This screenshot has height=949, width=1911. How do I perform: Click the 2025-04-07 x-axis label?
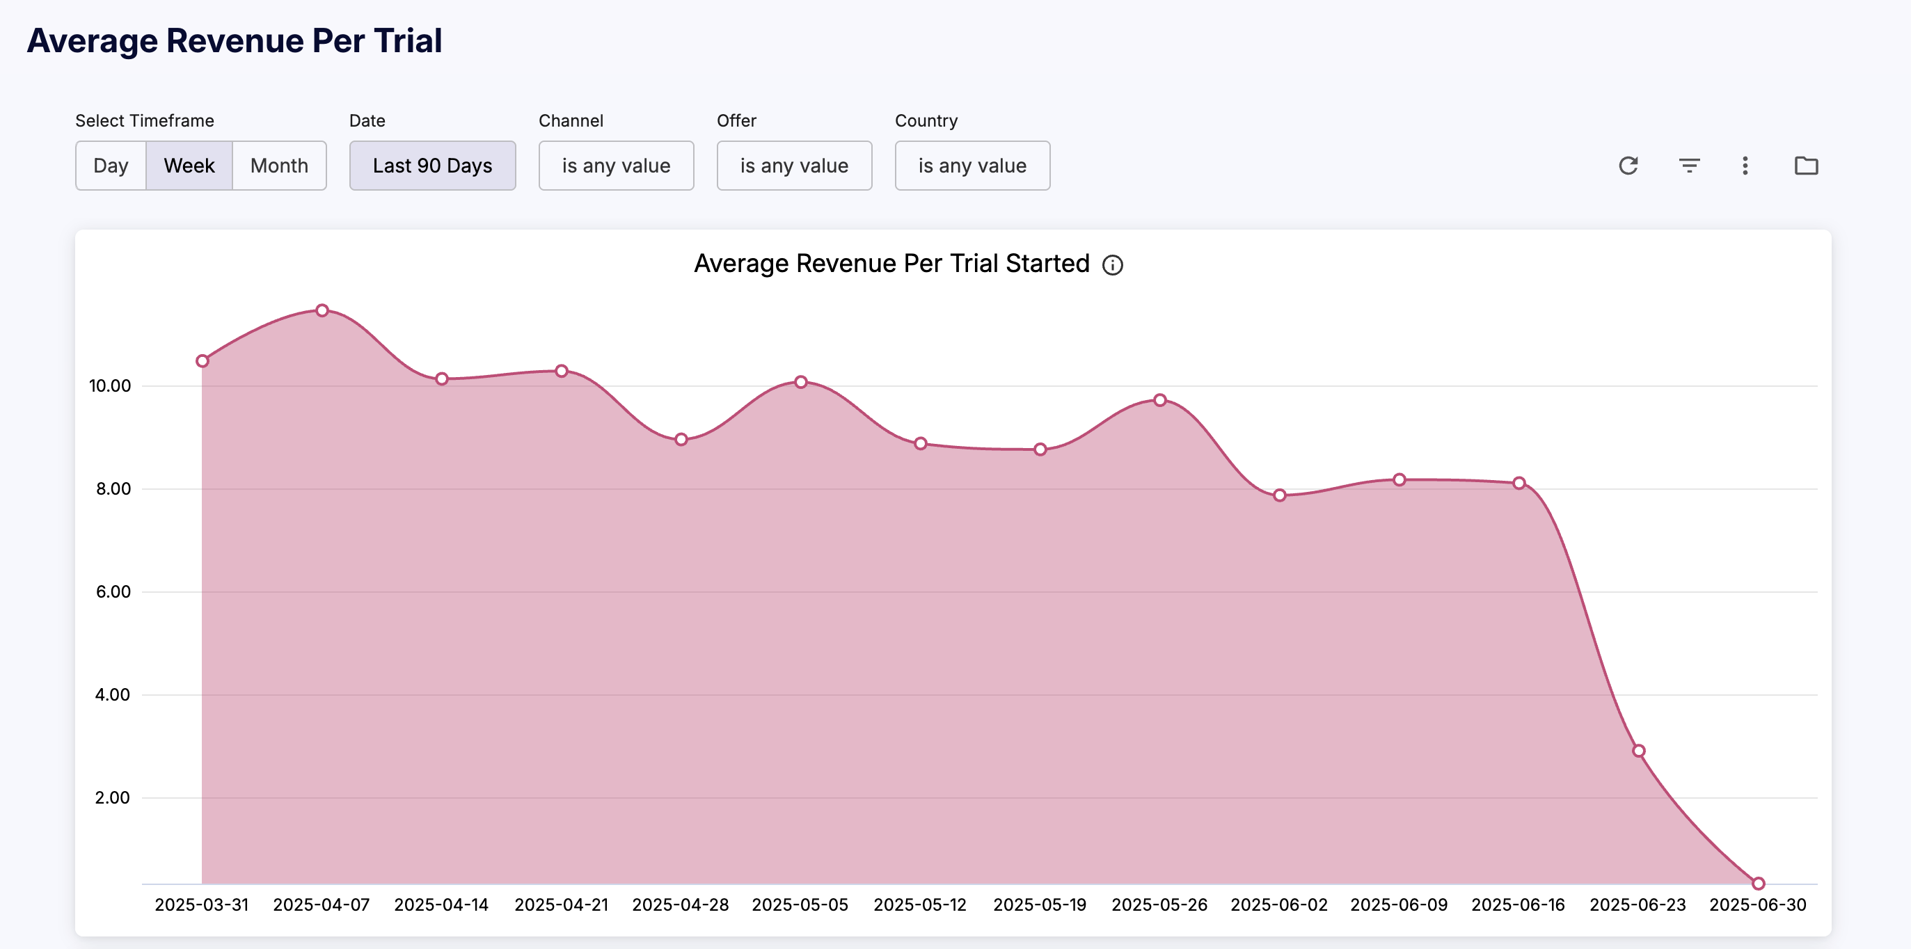(x=322, y=904)
